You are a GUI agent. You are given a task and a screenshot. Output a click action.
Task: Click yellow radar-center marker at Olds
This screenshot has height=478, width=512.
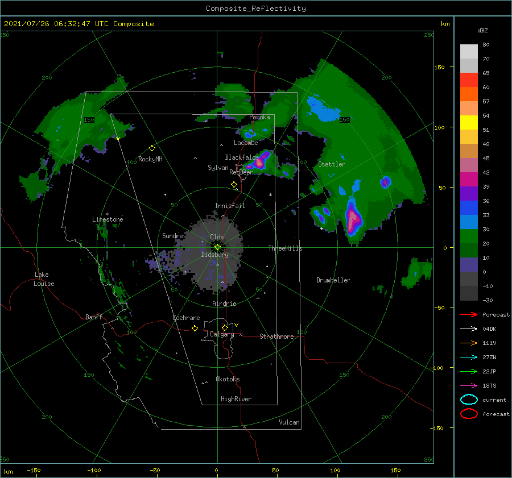pyautogui.click(x=217, y=247)
